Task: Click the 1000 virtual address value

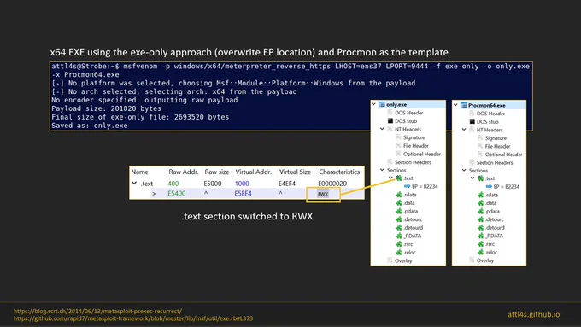Action: [242, 184]
